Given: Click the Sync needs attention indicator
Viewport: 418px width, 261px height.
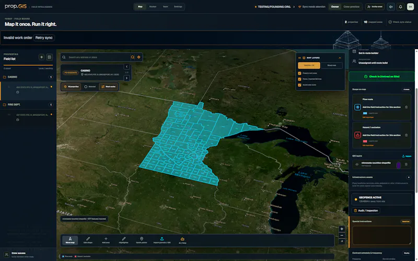Looking at the screenshot, I should pyautogui.click(x=311, y=7).
